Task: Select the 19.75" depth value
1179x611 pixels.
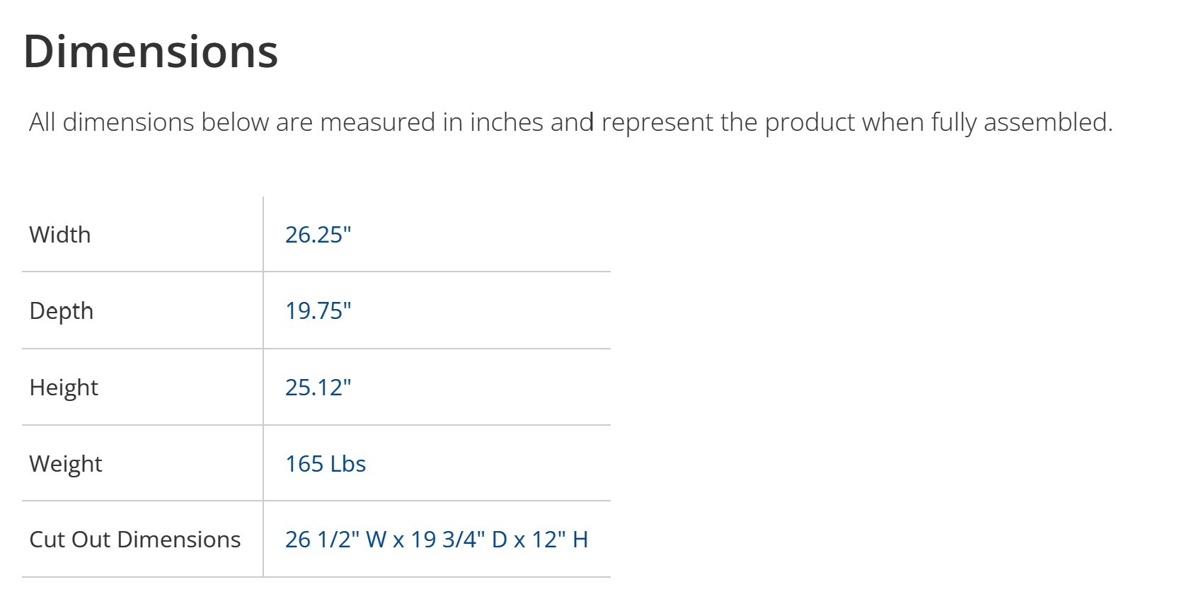Action: coord(318,311)
